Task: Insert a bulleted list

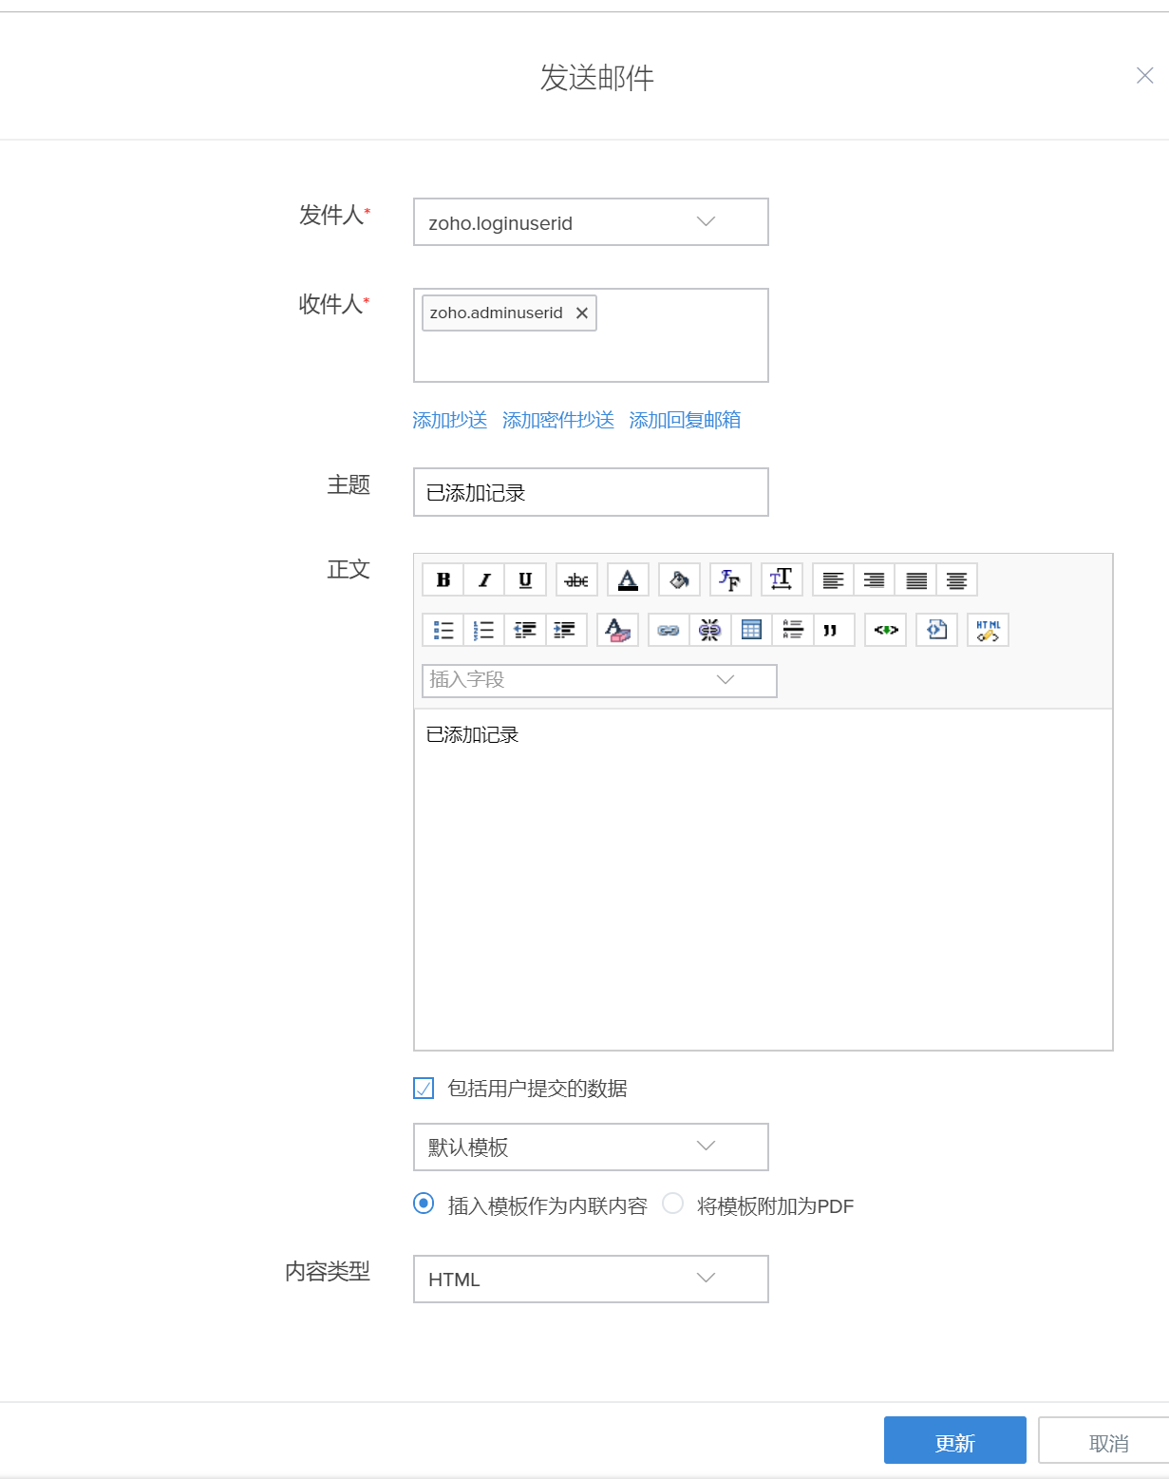Action: tap(443, 630)
